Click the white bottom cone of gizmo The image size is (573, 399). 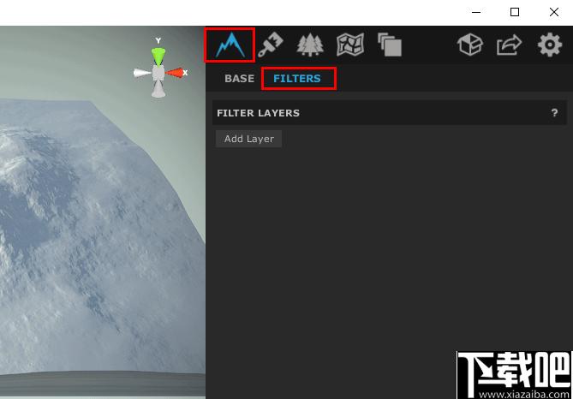point(158,90)
